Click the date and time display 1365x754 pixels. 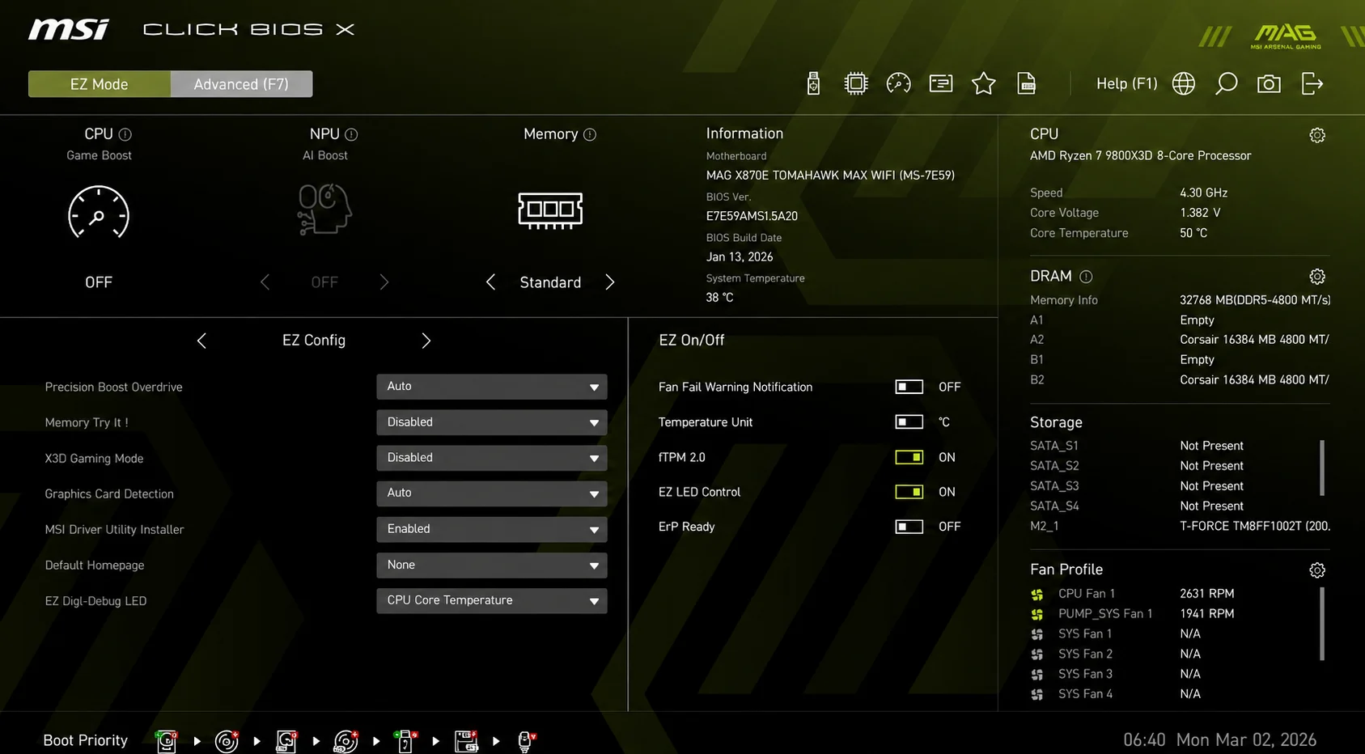tap(1219, 739)
